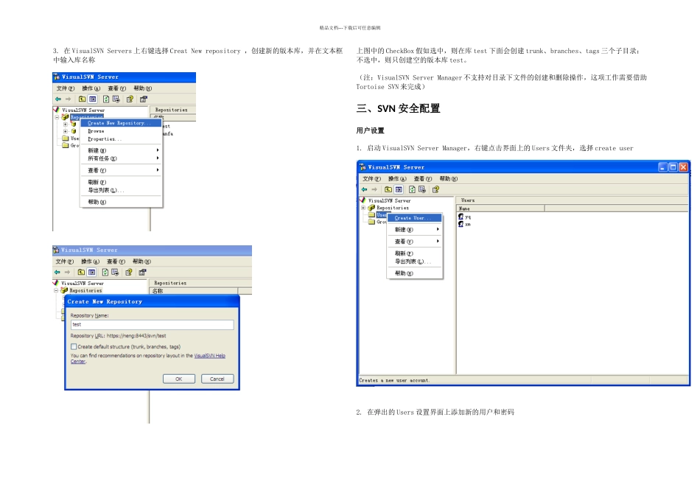Open 操作(A) menu in the Users window
This screenshot has width=700, height=495.
pyautogui.click(x=397, y=179)
